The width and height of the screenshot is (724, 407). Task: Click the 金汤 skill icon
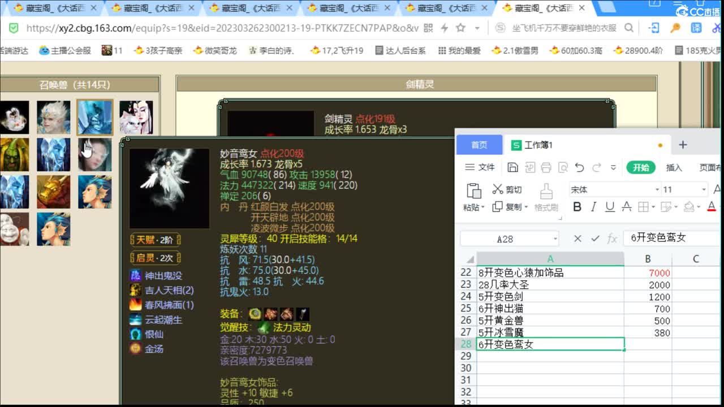135,349
